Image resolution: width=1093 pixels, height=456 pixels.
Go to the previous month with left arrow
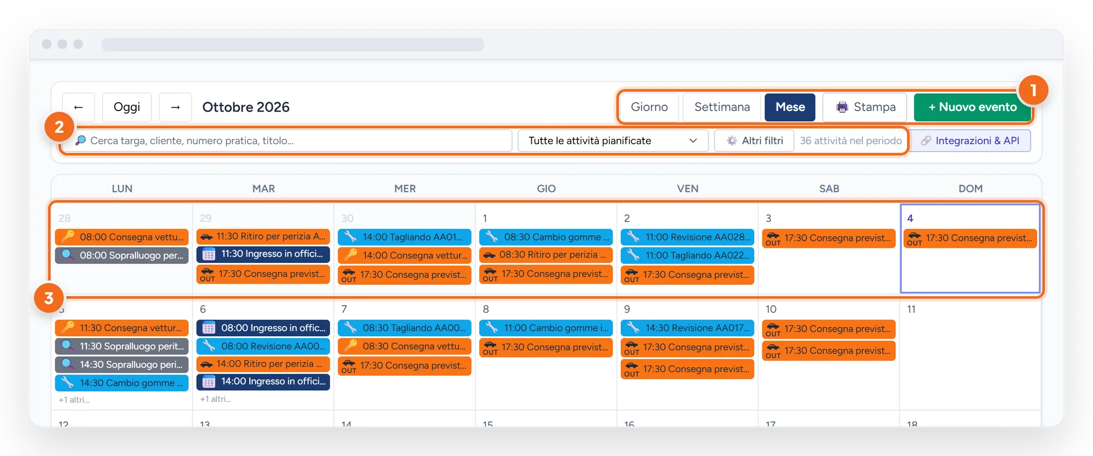click(x=79, y=107)
